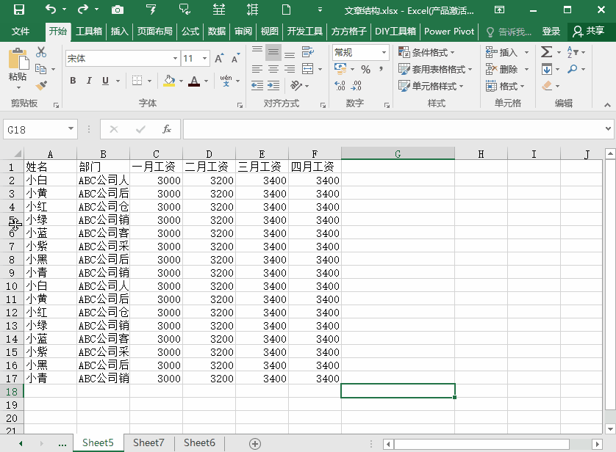Viewport: 616px width, 452px height.
Task: Save the workbook via Quick Access toolbar
Action: [x=18, y=11]
